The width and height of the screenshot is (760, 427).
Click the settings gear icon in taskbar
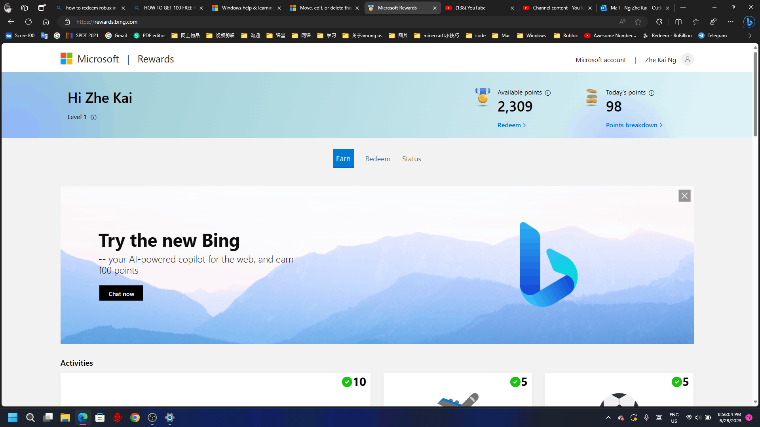coord(170,417)
